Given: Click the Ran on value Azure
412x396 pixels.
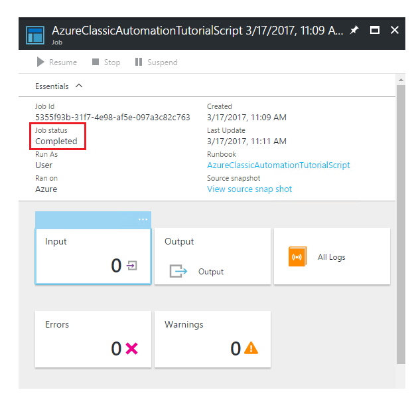Looking at the screenshot, I should coord(46,189).
